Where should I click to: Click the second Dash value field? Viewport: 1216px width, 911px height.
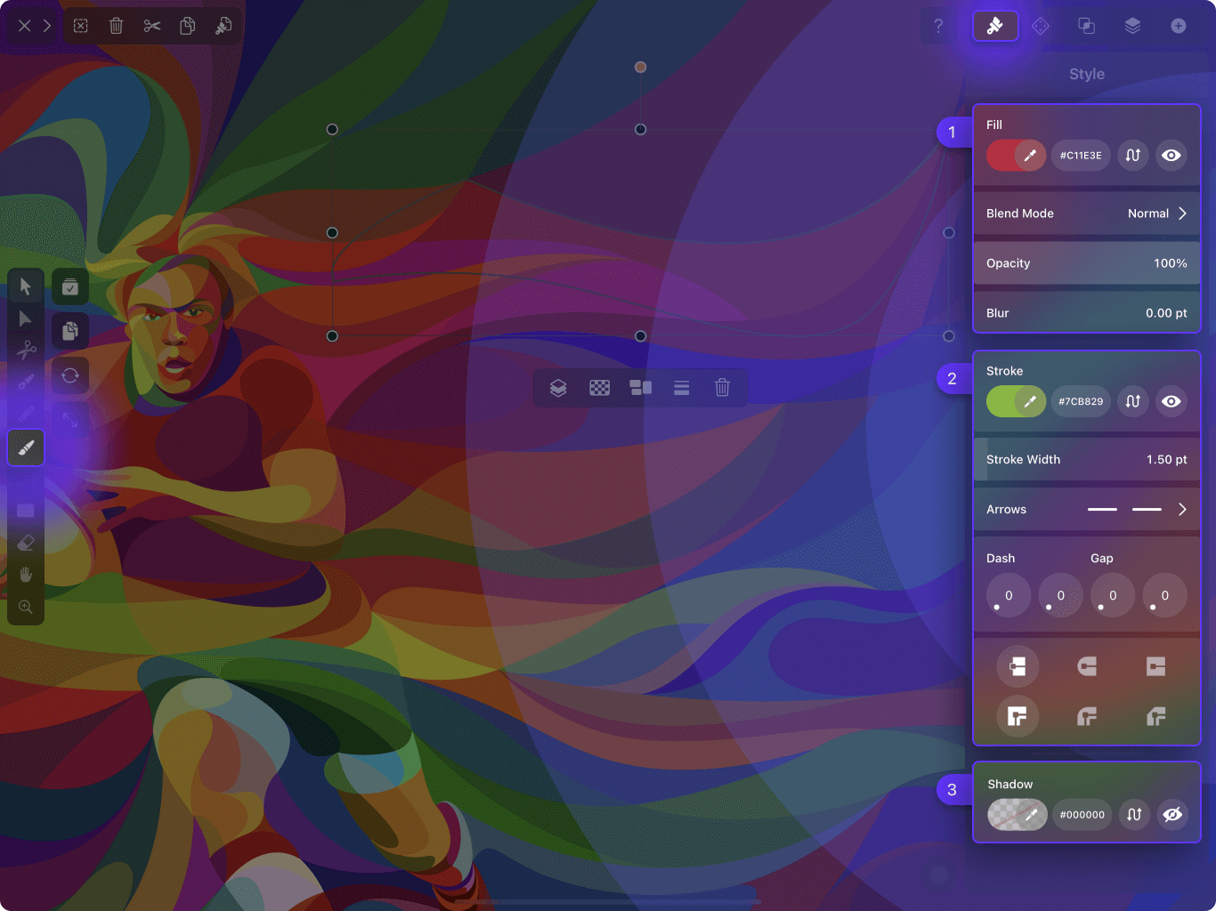click(1061, 596)
